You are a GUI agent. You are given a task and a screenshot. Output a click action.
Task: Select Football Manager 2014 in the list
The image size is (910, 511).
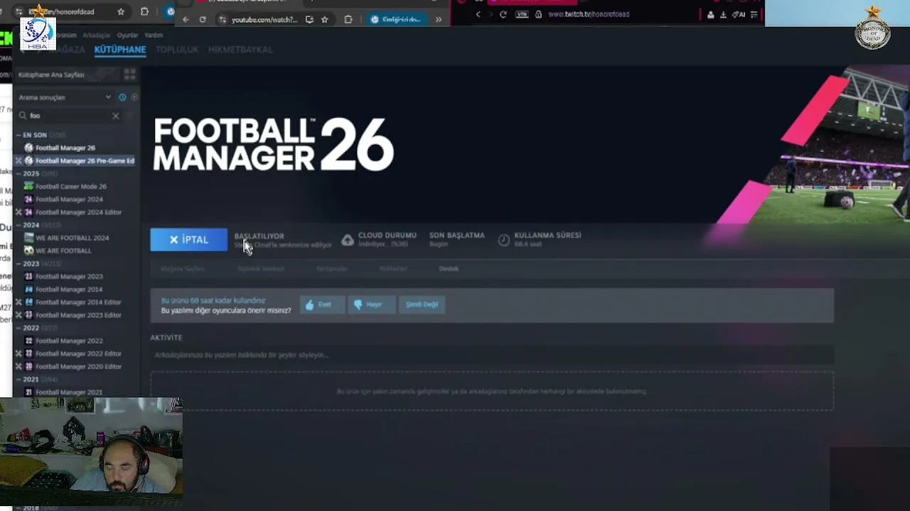[x=69, y=290]
